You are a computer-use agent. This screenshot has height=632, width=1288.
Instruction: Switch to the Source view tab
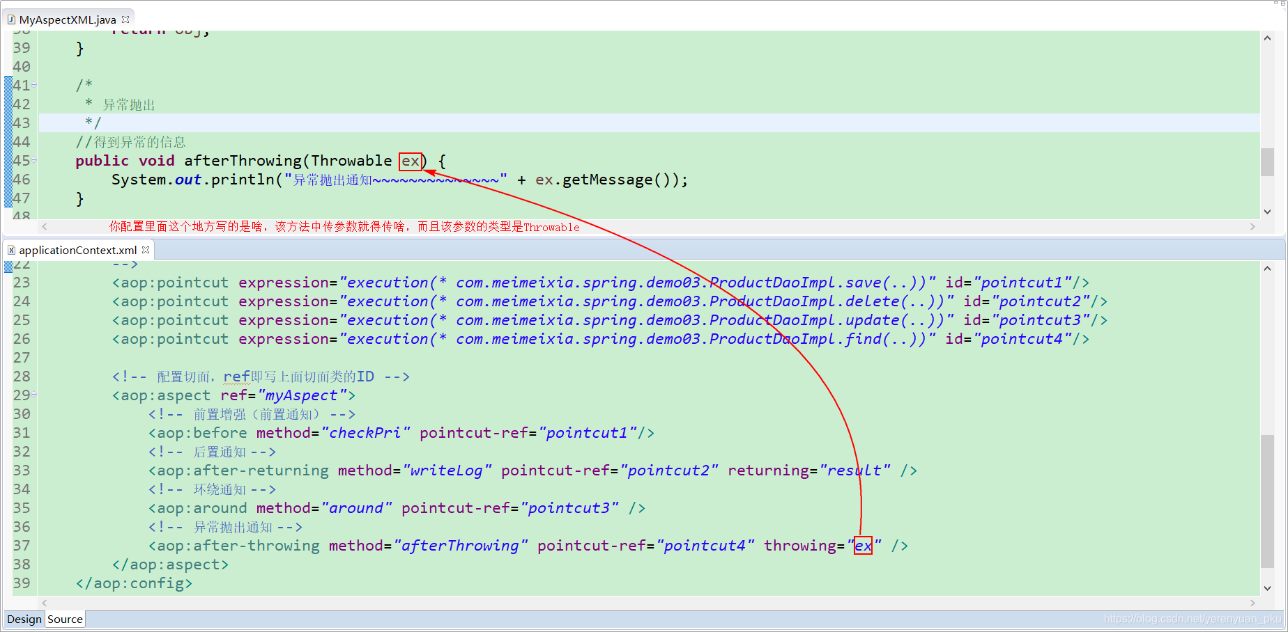(65, 619)
